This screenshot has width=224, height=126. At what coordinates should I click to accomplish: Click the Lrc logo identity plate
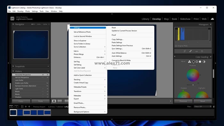click(x=12, y=19)
